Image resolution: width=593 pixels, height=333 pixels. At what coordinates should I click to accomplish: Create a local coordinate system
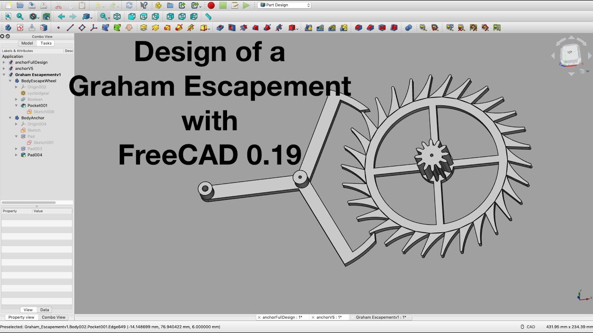(x=94, y=28)
